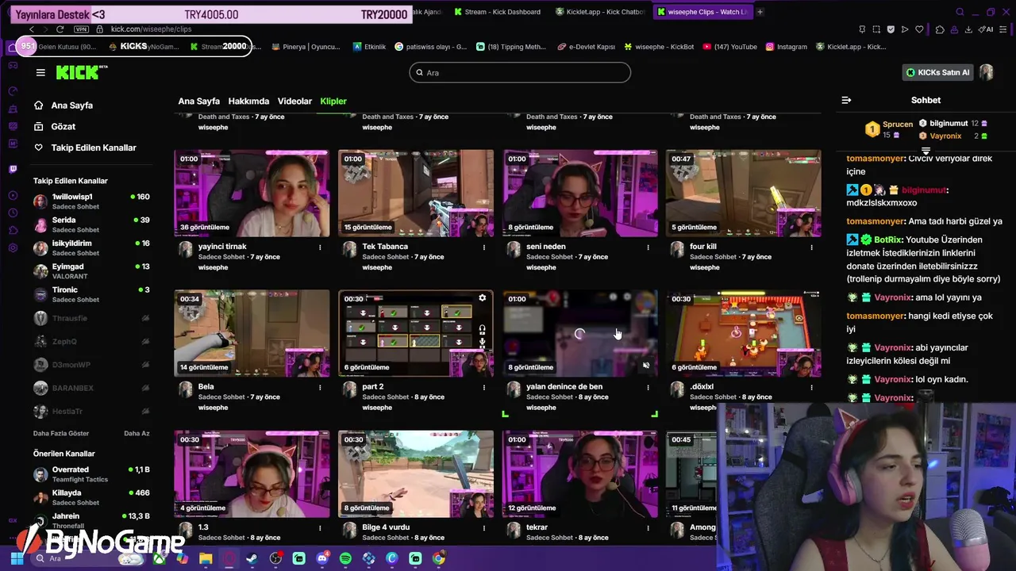The height and width of the screenshot is (571, 1016).
Task: Expand list with Daha Fazla Göster
Action: 61,433
